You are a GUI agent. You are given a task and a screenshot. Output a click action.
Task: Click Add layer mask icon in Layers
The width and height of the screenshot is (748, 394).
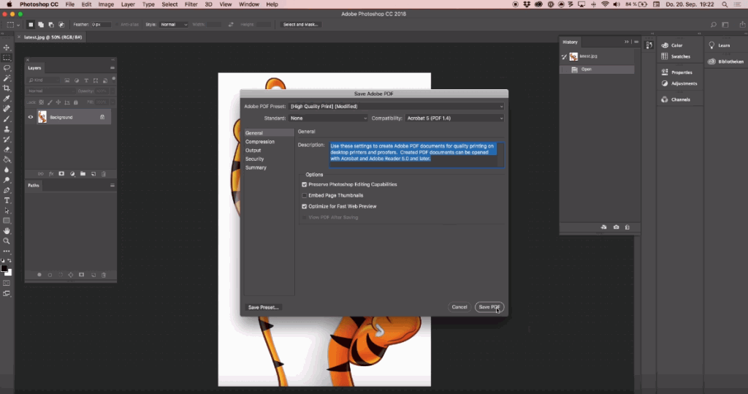pyautogui.click(x=61, y=174)
